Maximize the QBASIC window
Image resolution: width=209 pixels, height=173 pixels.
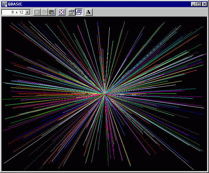[198, 4]
